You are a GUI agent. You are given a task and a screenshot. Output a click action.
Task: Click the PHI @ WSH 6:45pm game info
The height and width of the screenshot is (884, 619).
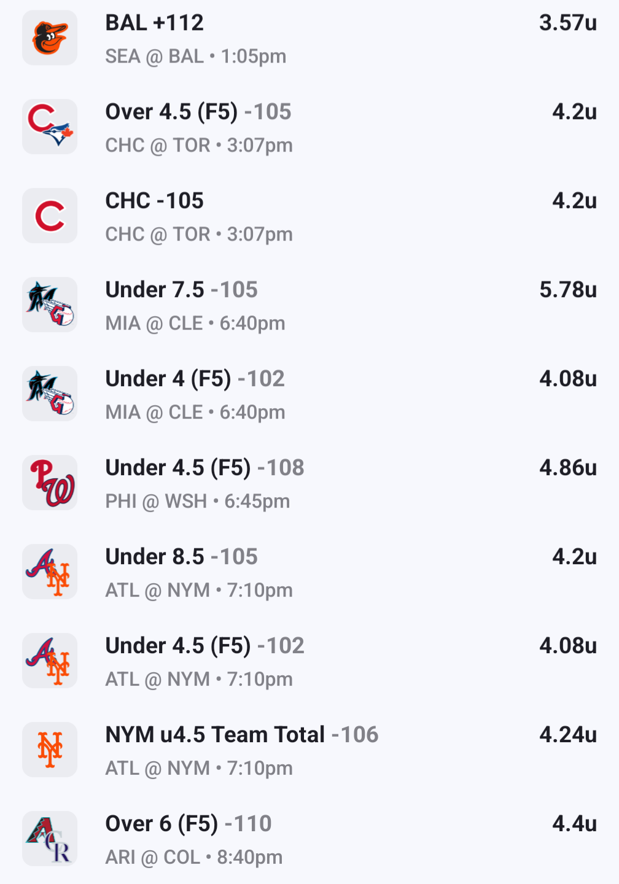(x=197, y=502)
